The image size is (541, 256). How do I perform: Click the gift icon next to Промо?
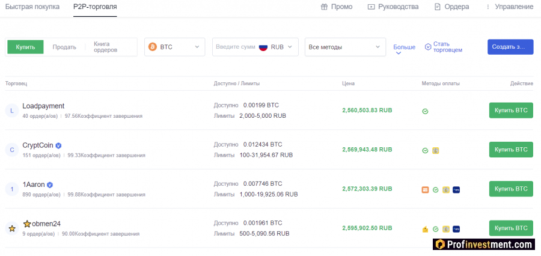pyautogui.click(x=324, y=7)
